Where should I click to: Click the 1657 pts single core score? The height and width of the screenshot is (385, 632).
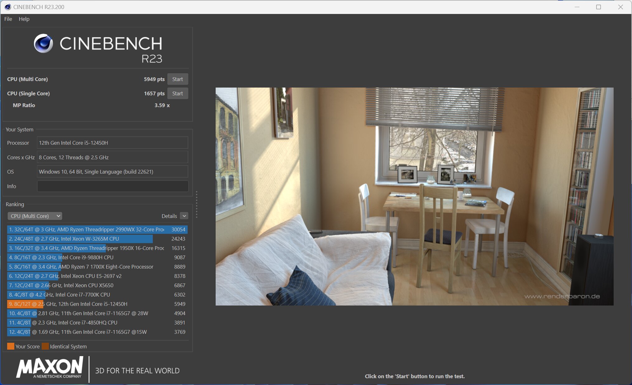[x=154, y=93]
